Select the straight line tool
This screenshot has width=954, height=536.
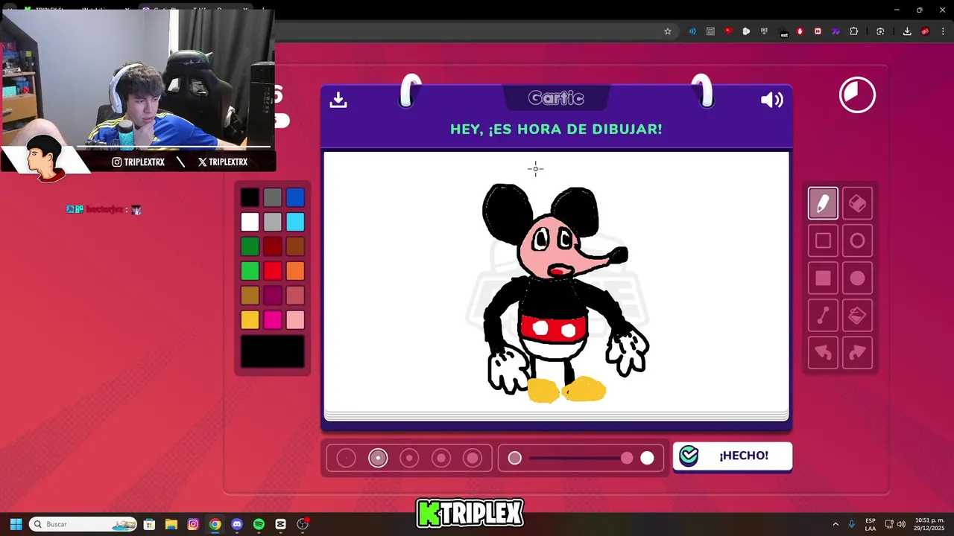click(823, 316)
